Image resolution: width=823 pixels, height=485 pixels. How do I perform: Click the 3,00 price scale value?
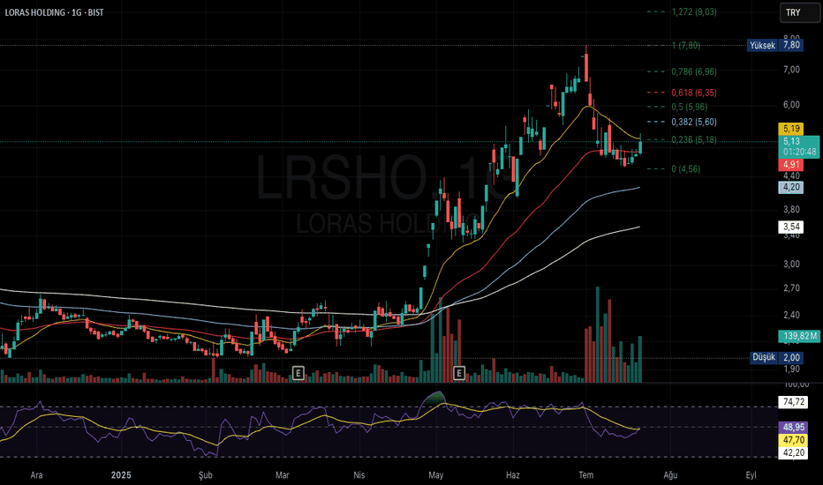[791, 264]
